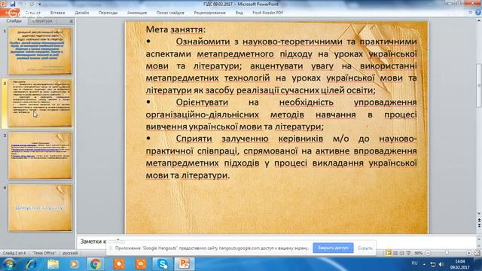Open Internet Explorer from taskbar
This screenshot has height=271, width=482.
click(32, 264)
